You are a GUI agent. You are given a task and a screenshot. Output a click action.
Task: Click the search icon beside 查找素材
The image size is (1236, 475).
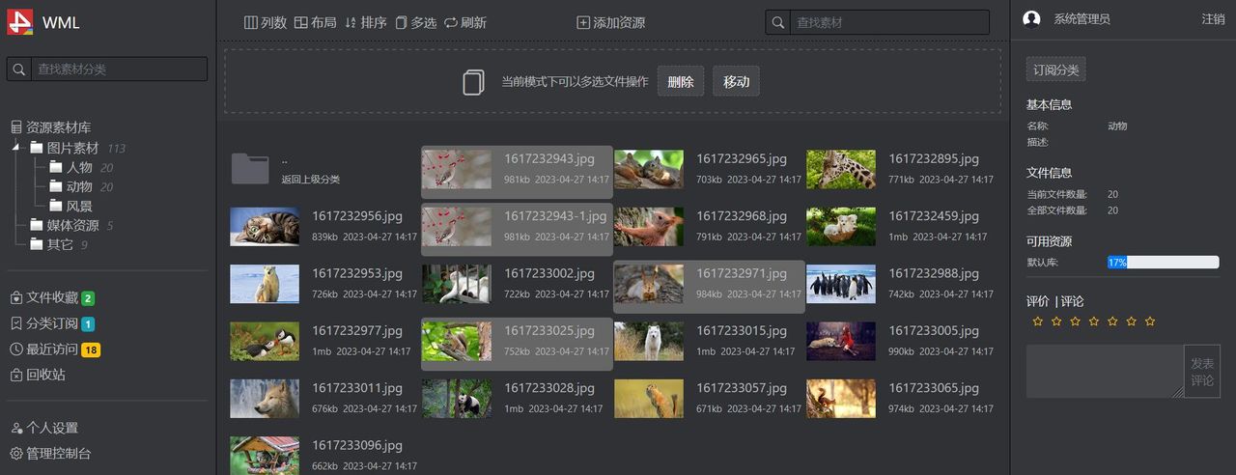click(x=778, y=22)
